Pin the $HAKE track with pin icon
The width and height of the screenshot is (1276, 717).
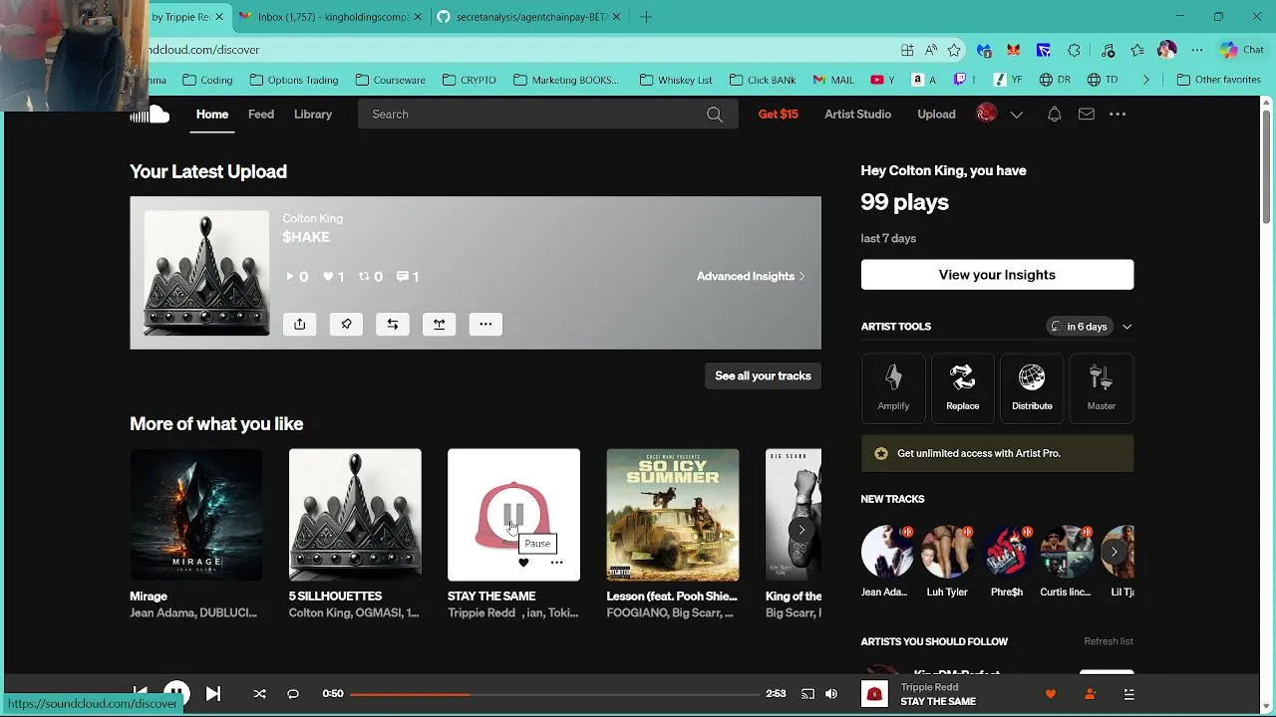tap(346, 324)
